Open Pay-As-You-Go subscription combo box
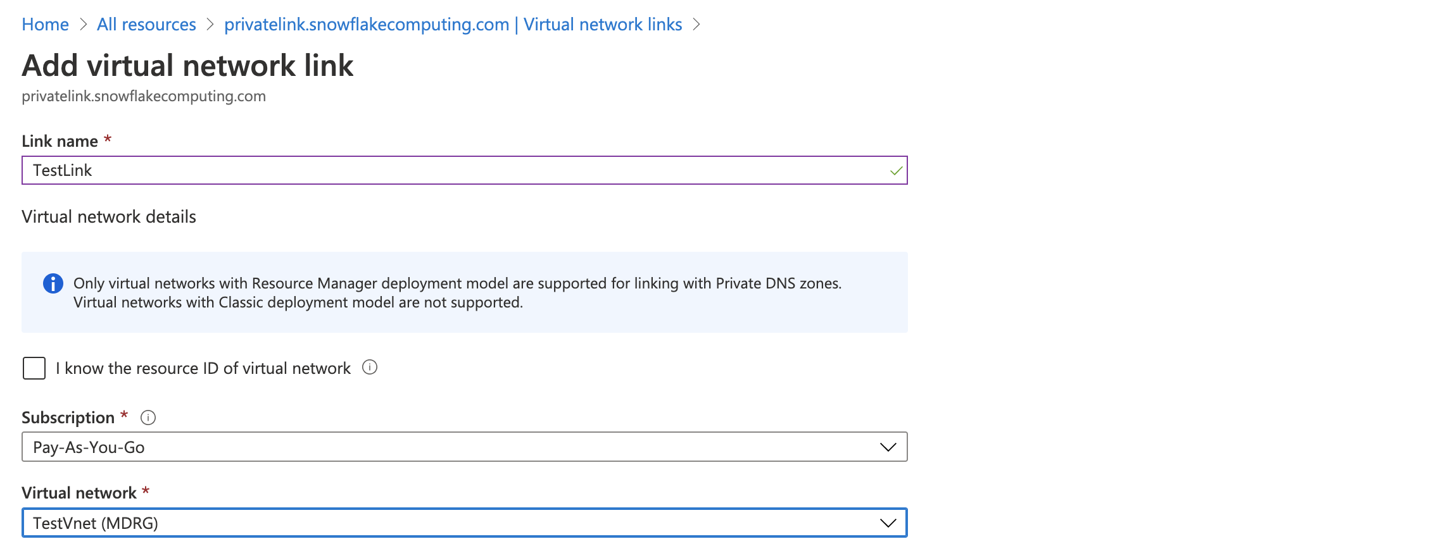Viewport: 1436px width, 539px height. click(x=465, y=447)
